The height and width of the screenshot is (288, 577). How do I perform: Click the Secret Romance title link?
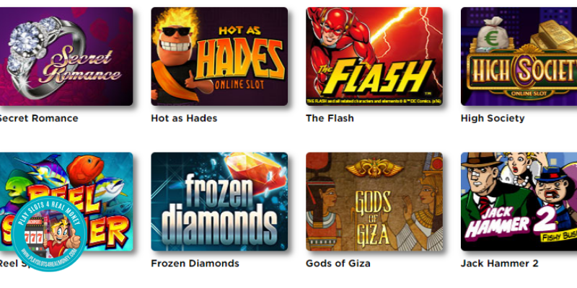click(x=38, y=118)
